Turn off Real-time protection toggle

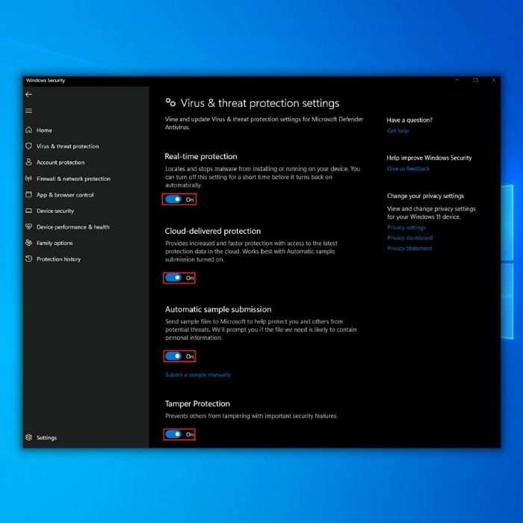coord(173,199)
